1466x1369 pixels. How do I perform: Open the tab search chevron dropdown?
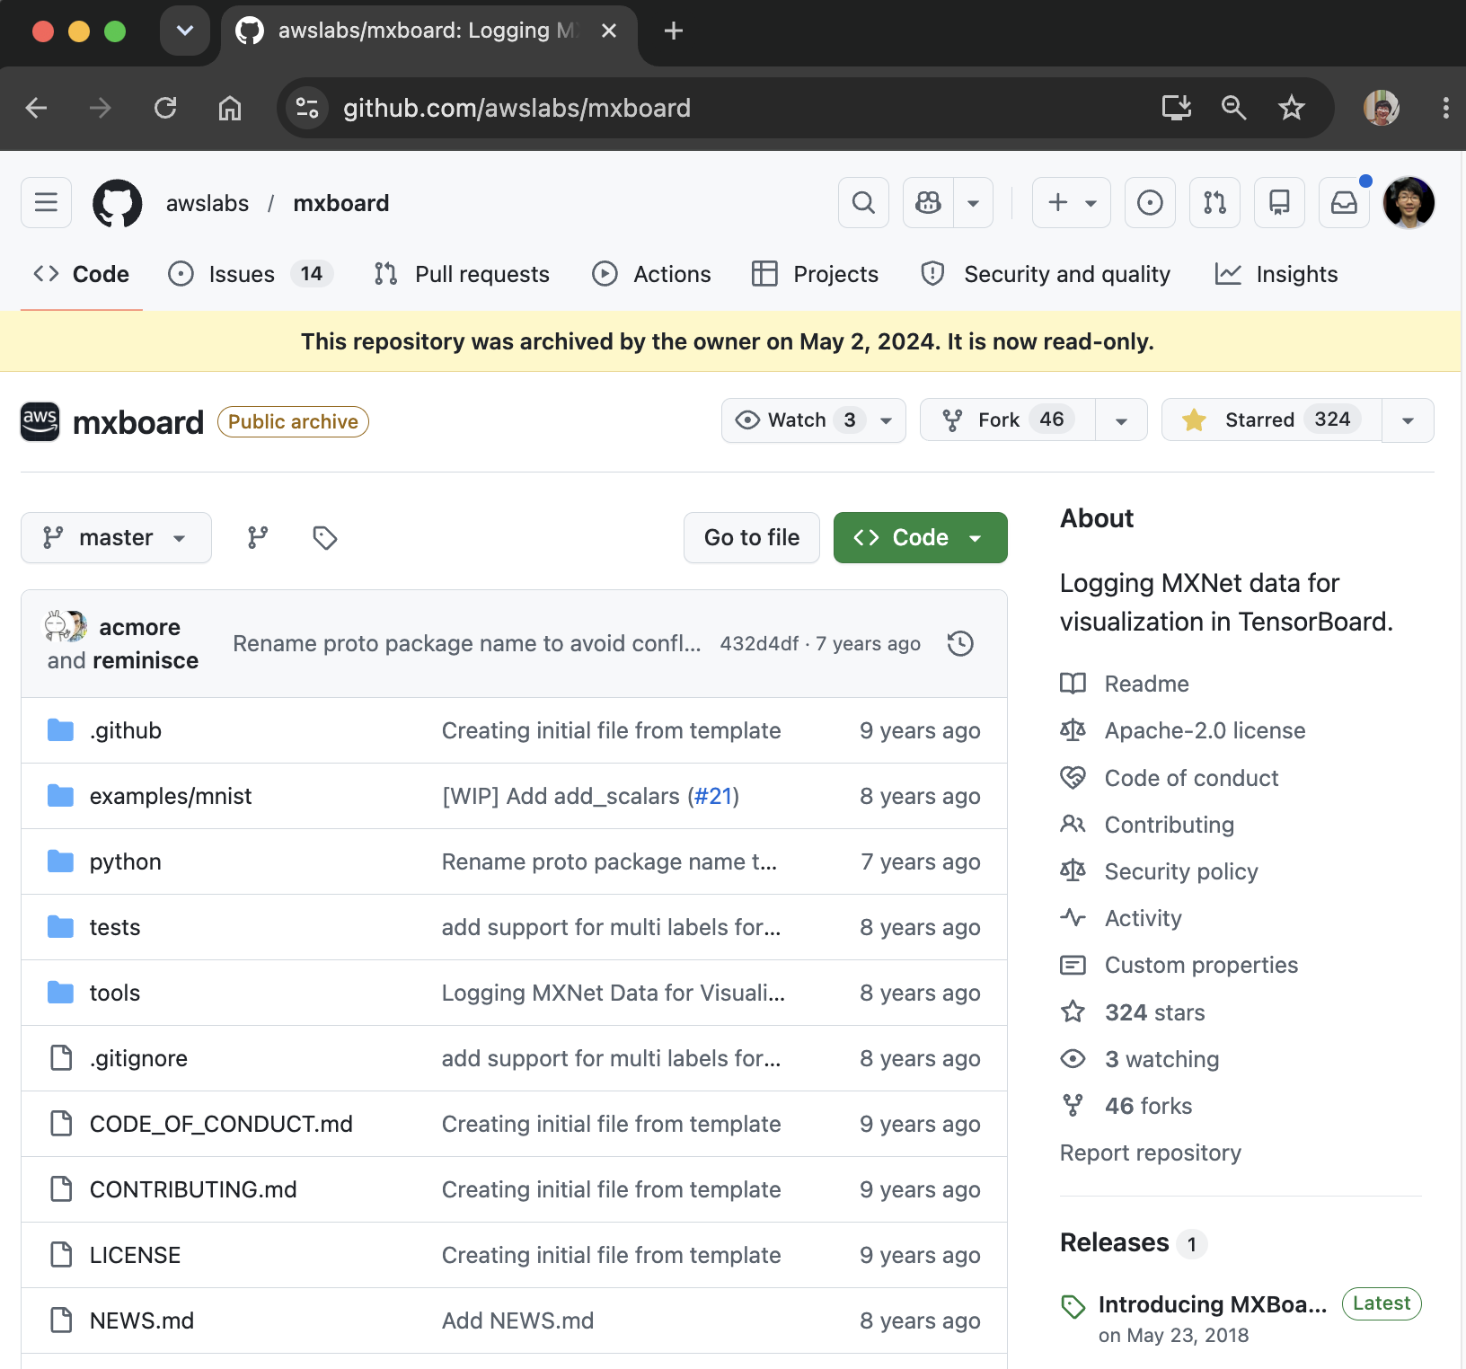(185, 31)
